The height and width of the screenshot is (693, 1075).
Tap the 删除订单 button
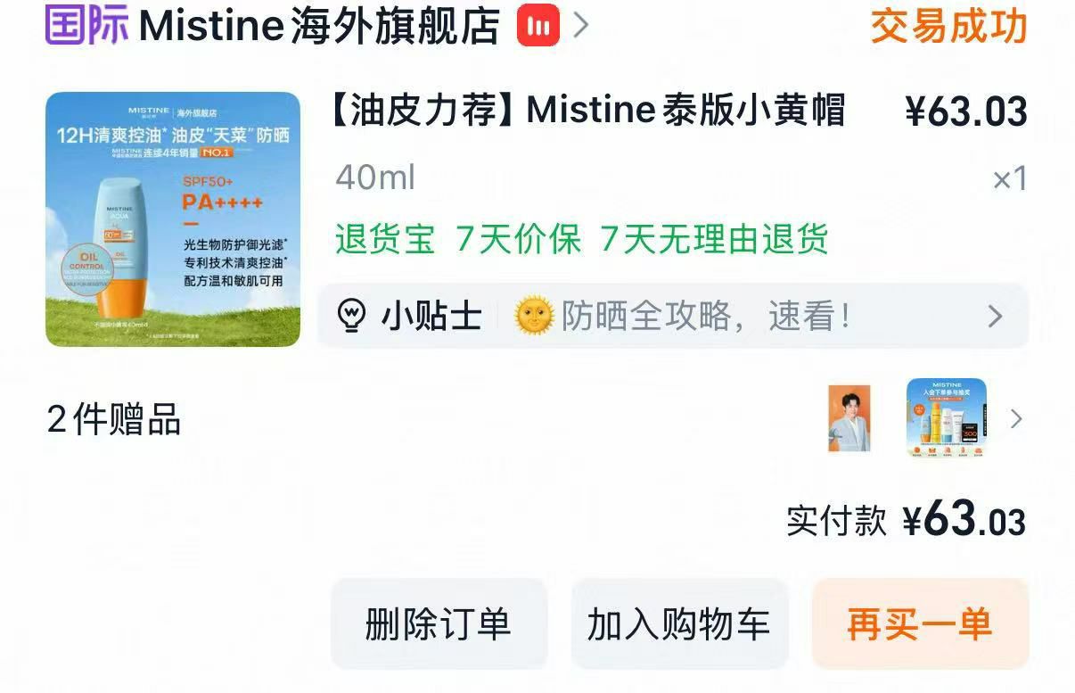(x=439, y=623)
